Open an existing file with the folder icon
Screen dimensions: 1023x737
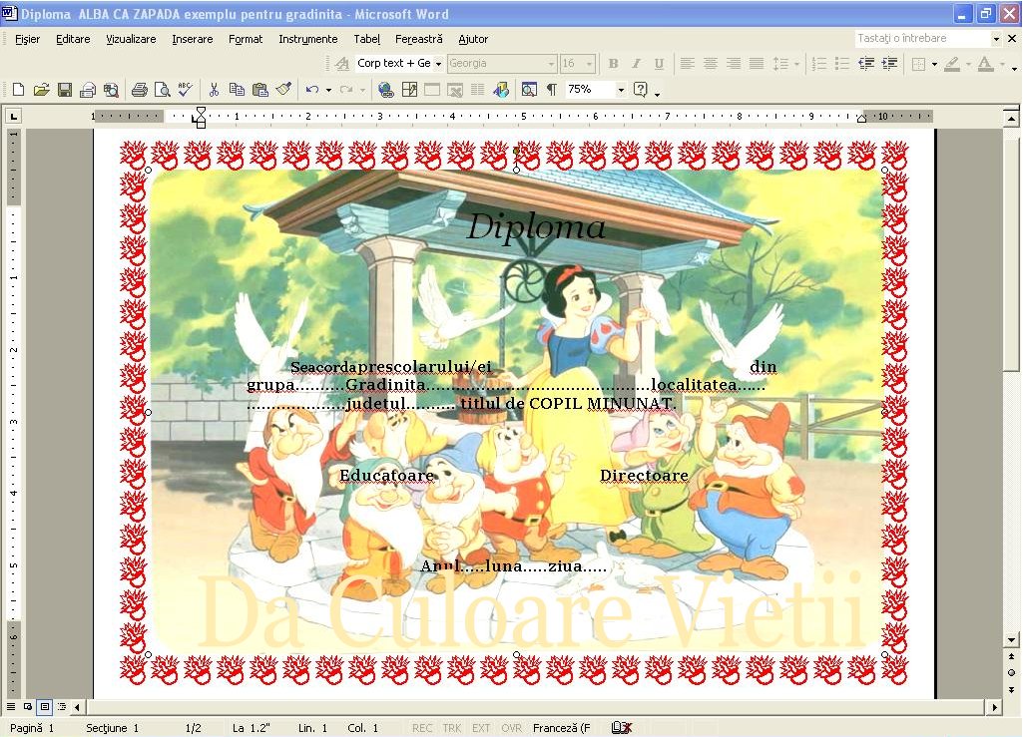point(41,90)
